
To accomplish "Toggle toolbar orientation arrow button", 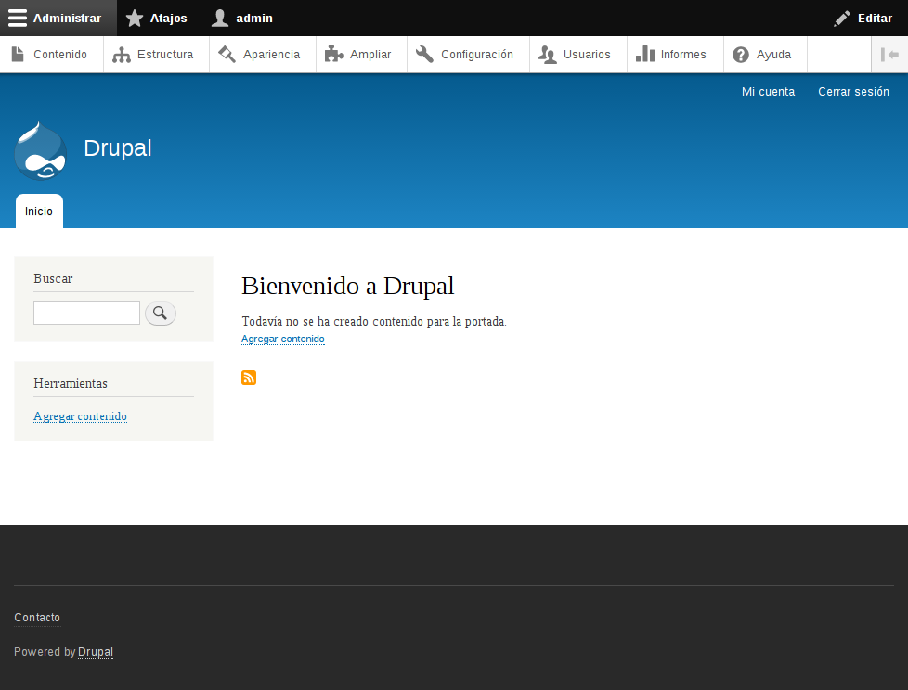I will point(889,55).
